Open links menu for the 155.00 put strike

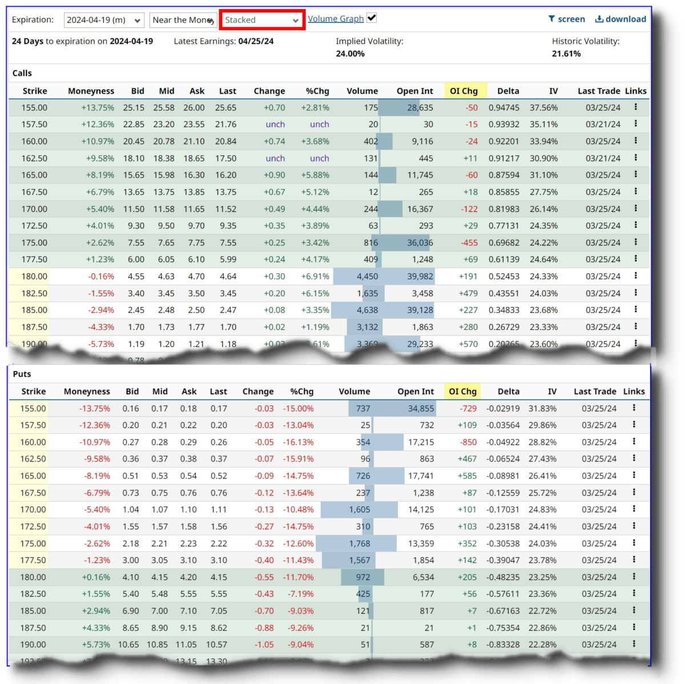coord(634,408)
